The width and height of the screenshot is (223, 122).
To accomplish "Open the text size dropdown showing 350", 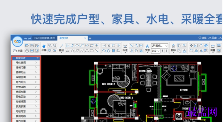I will pos(155,51).
